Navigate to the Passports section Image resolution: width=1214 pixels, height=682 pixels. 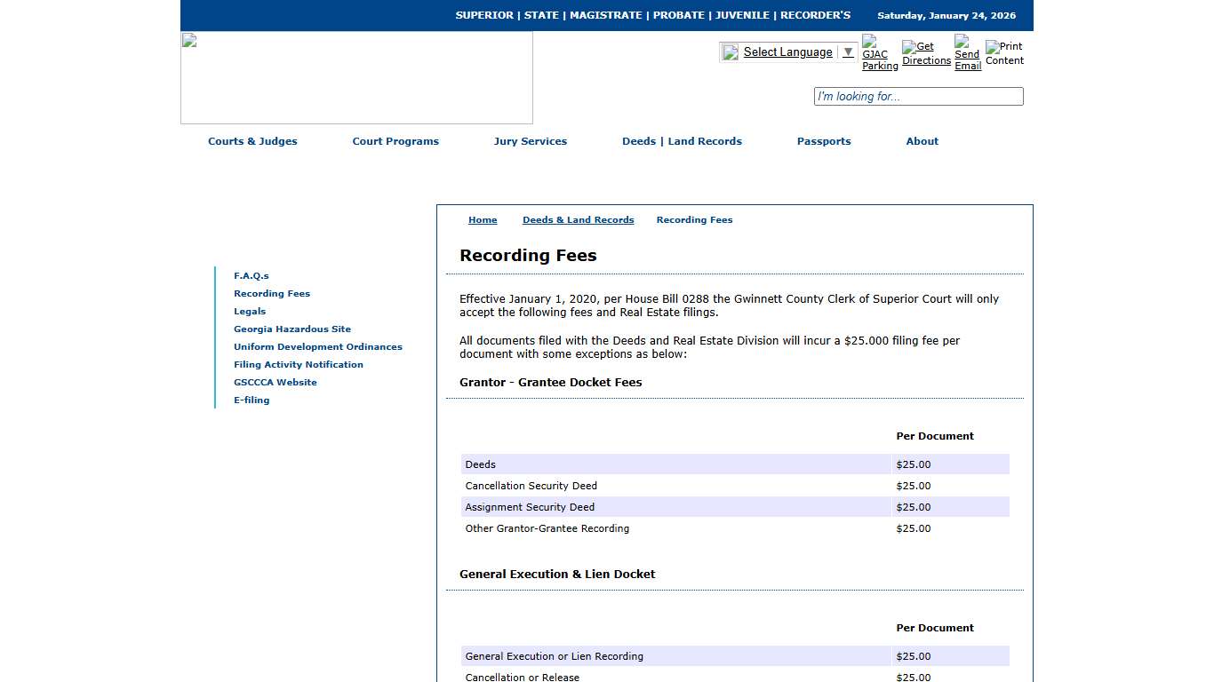(823, 141)
